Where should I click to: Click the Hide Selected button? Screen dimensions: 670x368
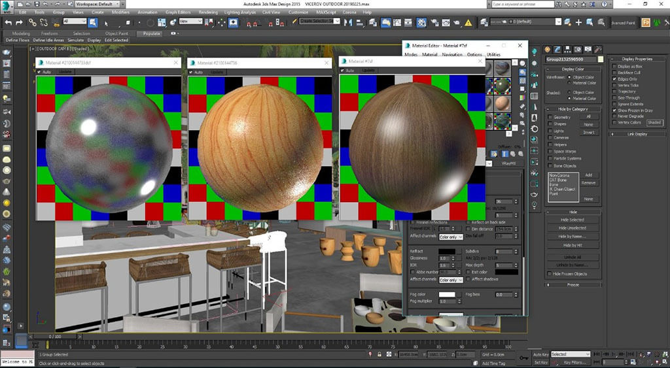572,220
